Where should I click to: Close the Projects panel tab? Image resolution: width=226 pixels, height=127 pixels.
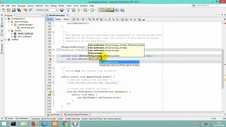click(x=14, y=16)
